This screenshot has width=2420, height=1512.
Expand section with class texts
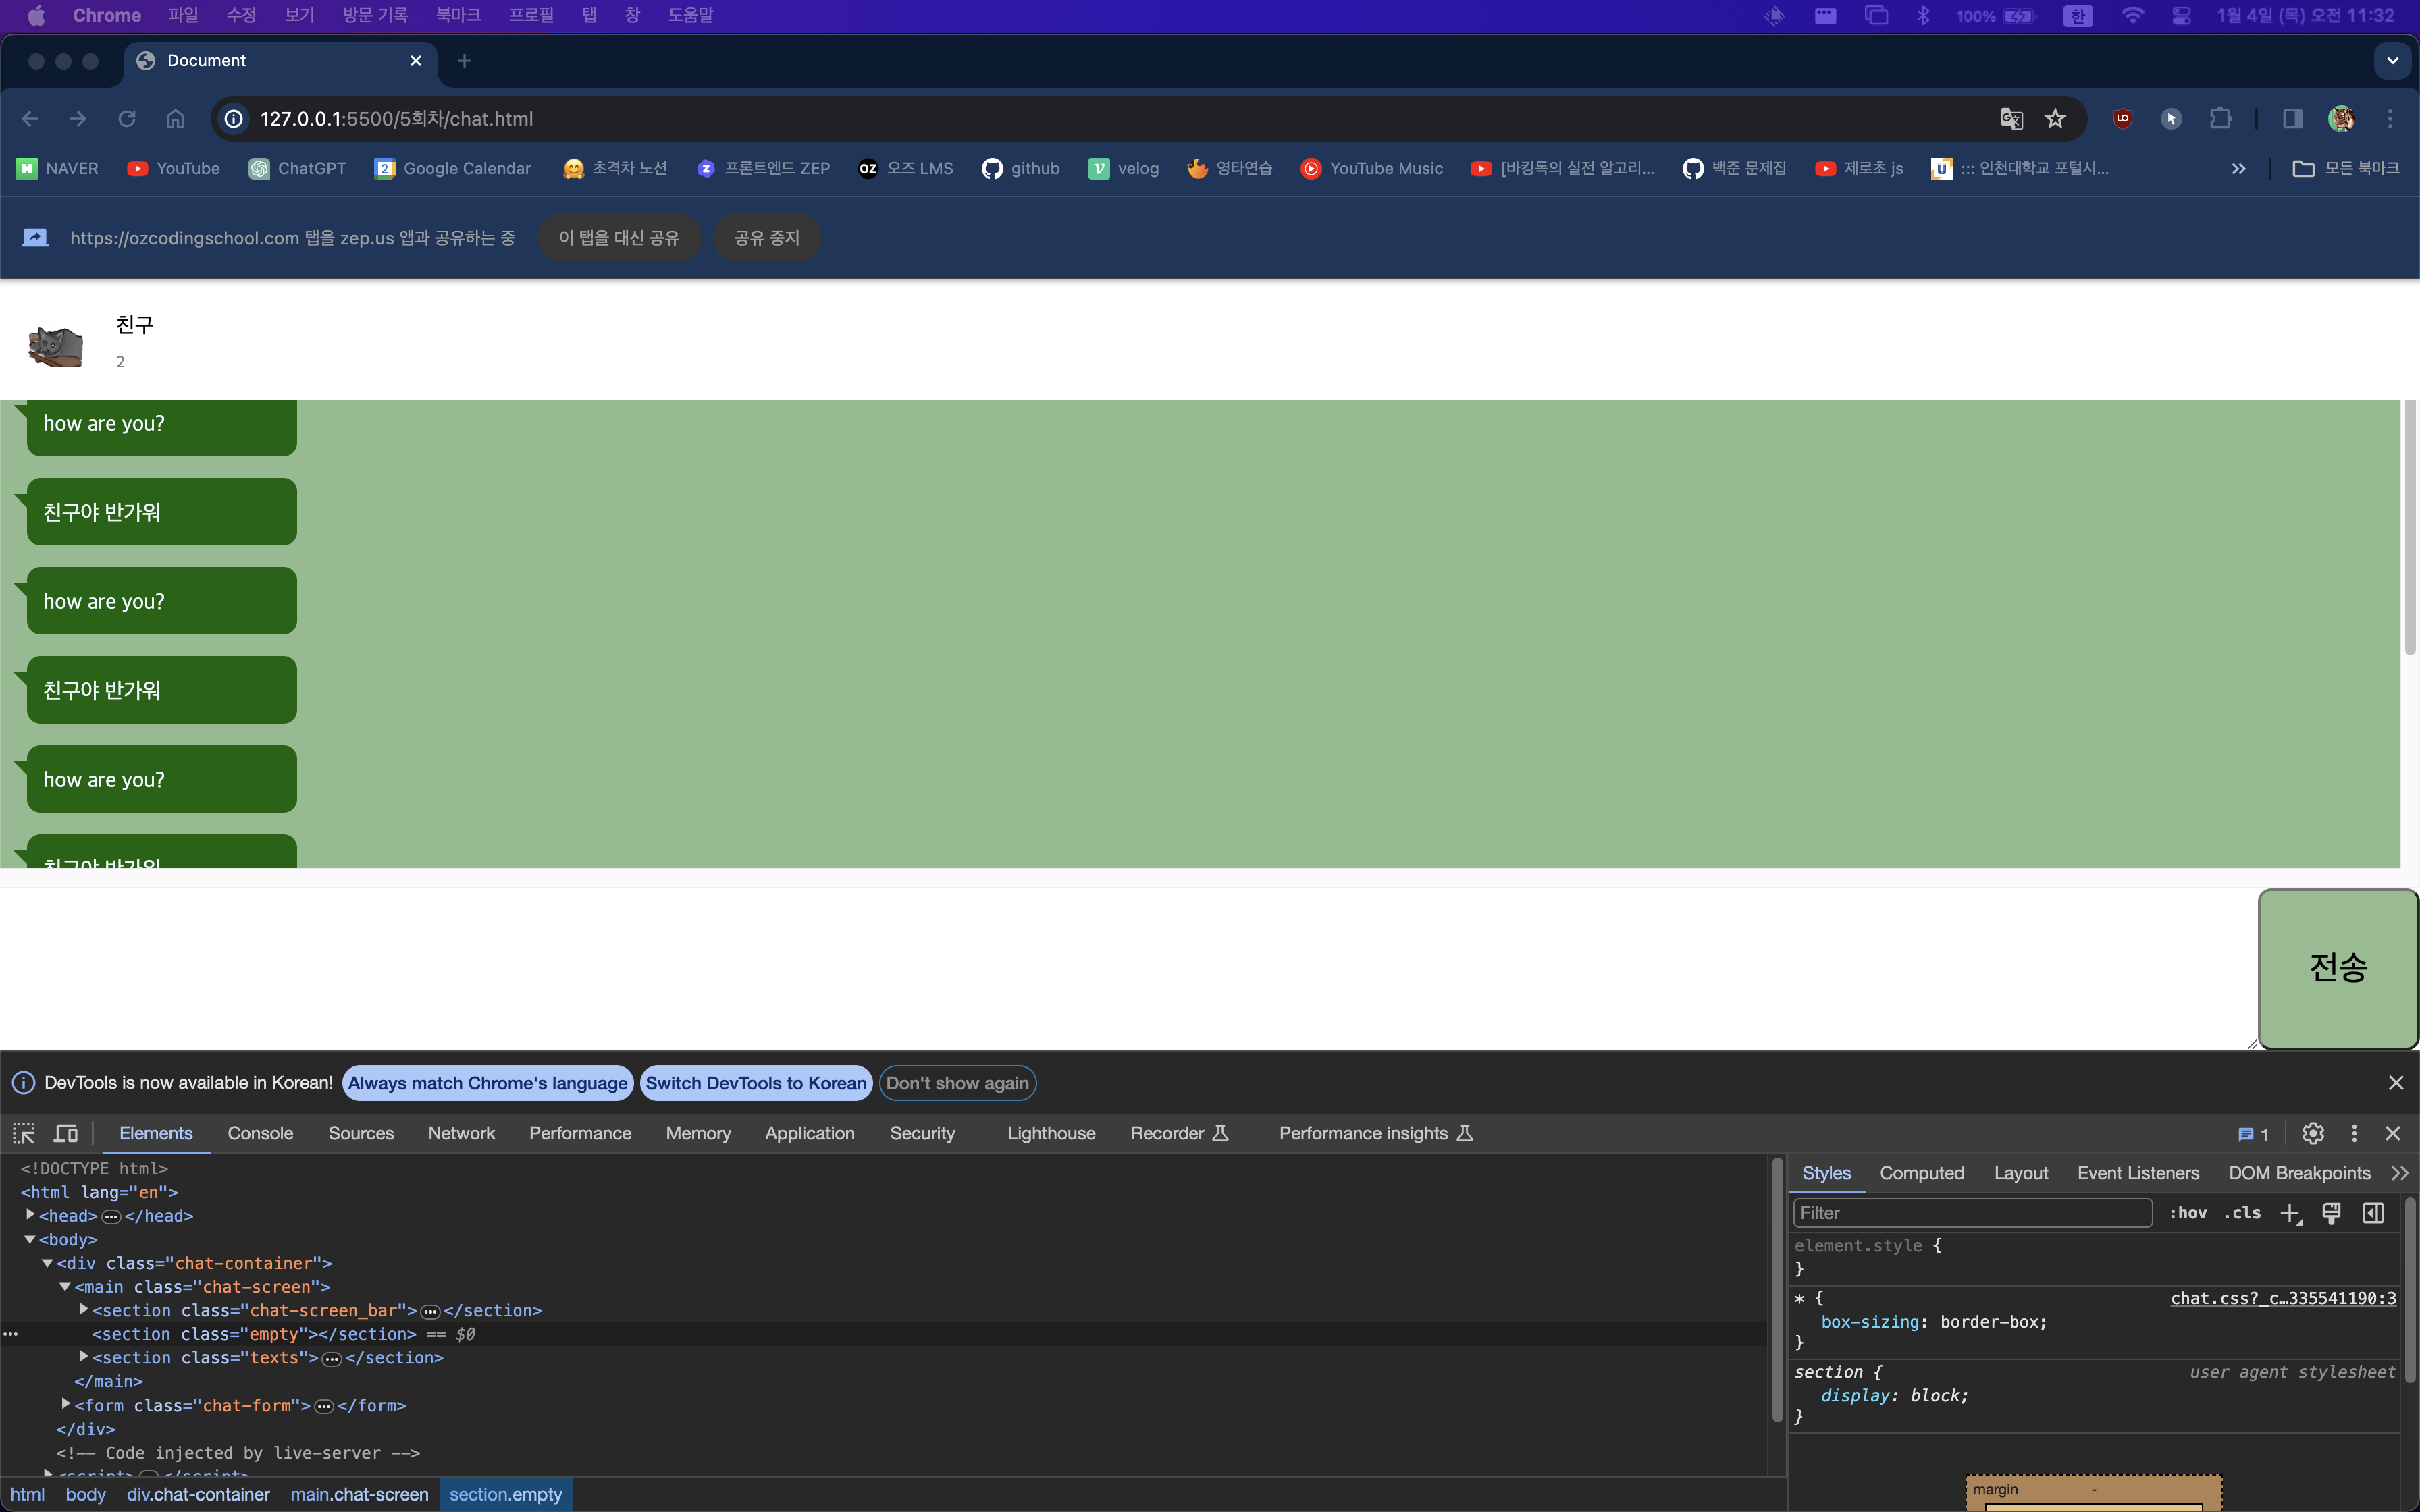84,1357
